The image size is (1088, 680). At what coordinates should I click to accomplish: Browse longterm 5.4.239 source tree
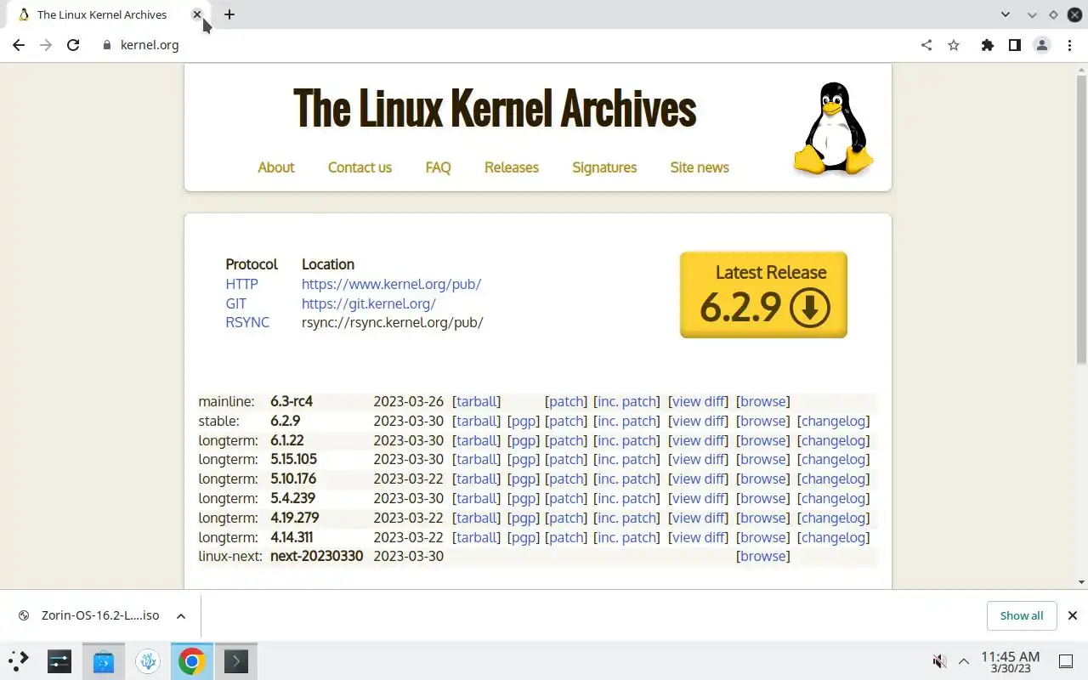(762, 498)
